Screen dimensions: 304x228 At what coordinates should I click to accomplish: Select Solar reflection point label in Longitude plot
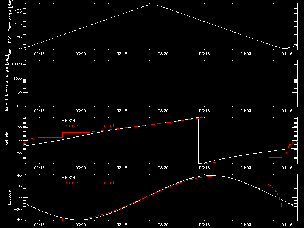click(88, 126)
